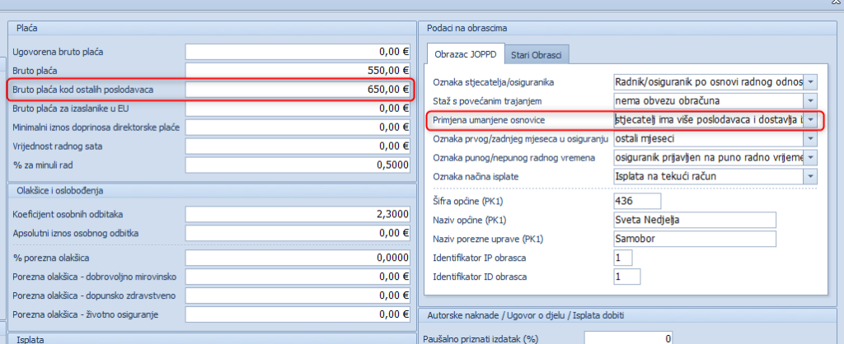The image size is (844, 344).
Task: Click the Šifra općine (PK1) field
Action: tap(637, 202)
